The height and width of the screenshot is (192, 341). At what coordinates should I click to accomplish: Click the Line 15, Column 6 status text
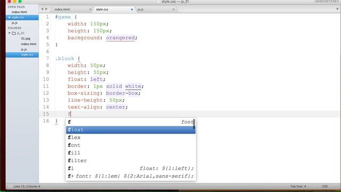pyautogui.click(x=27, y=186)
